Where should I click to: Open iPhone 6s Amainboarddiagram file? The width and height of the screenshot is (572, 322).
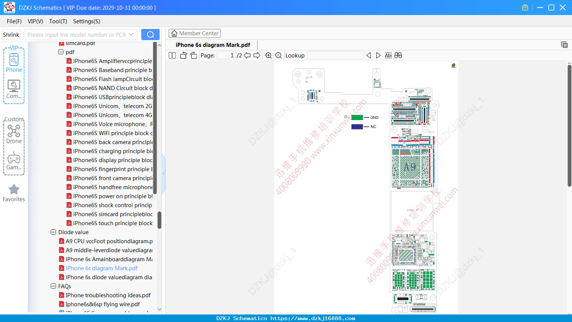[109, 259]
